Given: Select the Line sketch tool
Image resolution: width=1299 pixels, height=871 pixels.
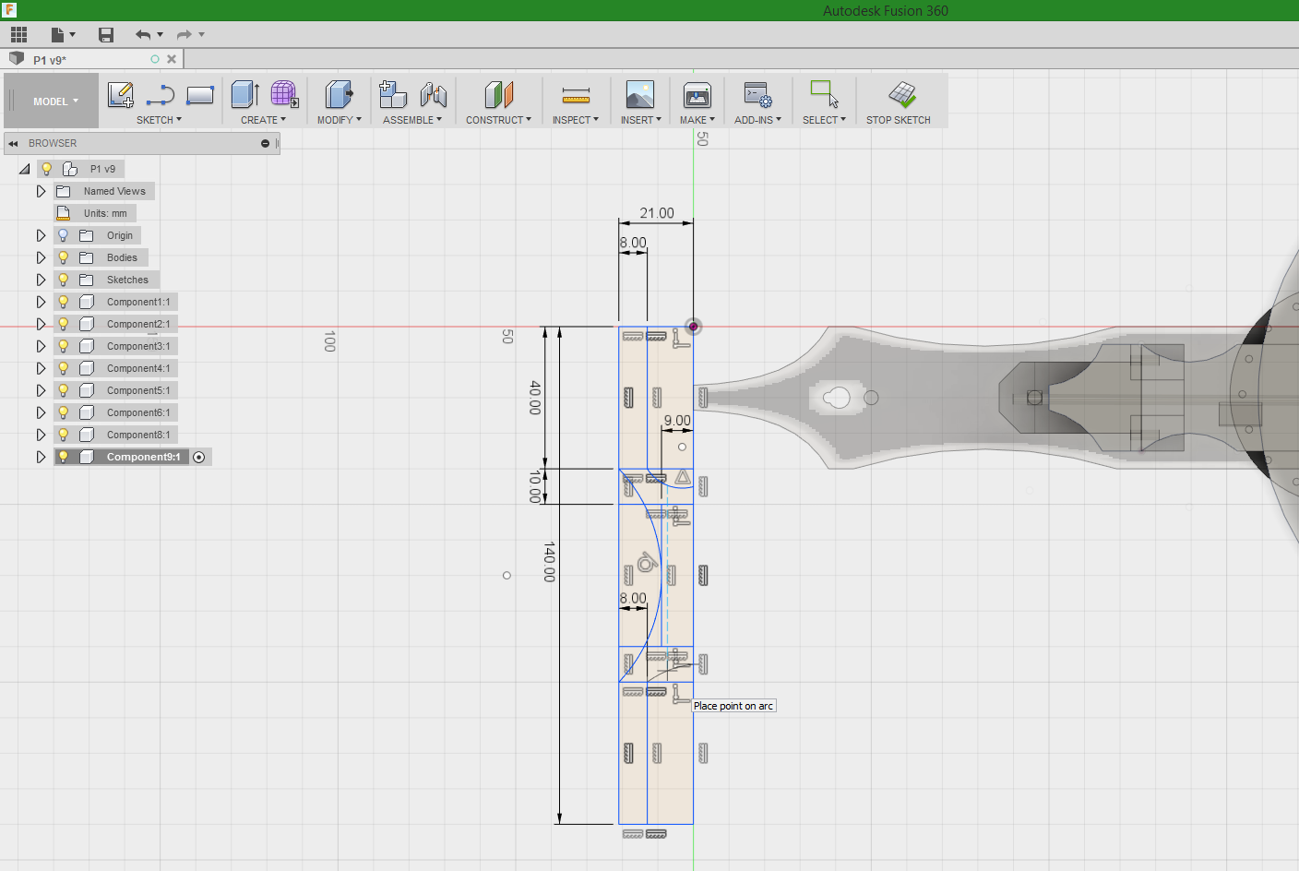Looking at the screenshot, I should pyautogui.click(x=161, y=95).
